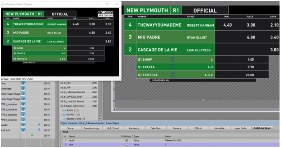Select the DataLinq Keys tab
282x148 pixels.
(x=262, y=128)
